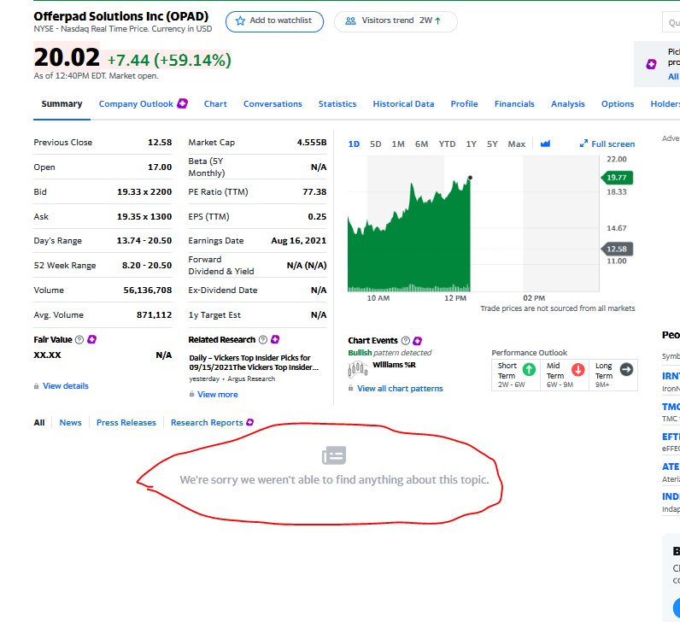680x622 pixels.
Task: Select the 5Y chart range
Action: coord(492,144)
